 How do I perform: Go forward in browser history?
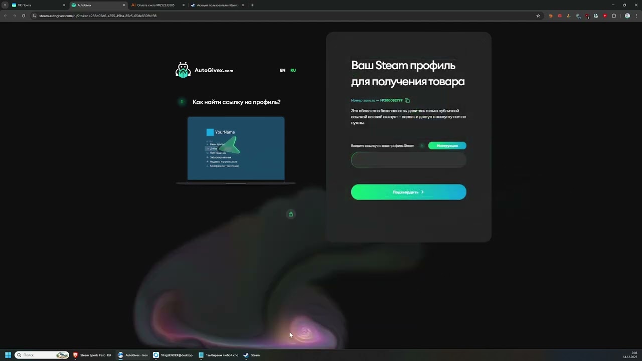tap(14, 16)
